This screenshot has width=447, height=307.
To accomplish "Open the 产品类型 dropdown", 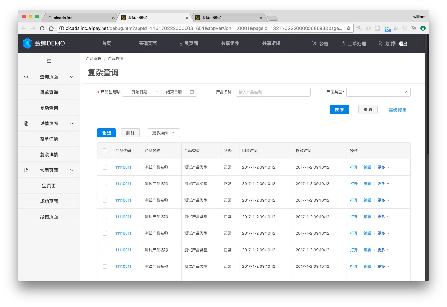I will 378,92.
